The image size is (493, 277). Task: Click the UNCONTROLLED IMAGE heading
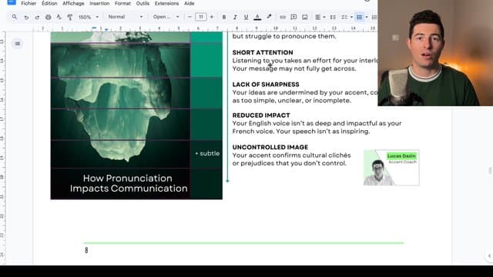tap(270, 147)
